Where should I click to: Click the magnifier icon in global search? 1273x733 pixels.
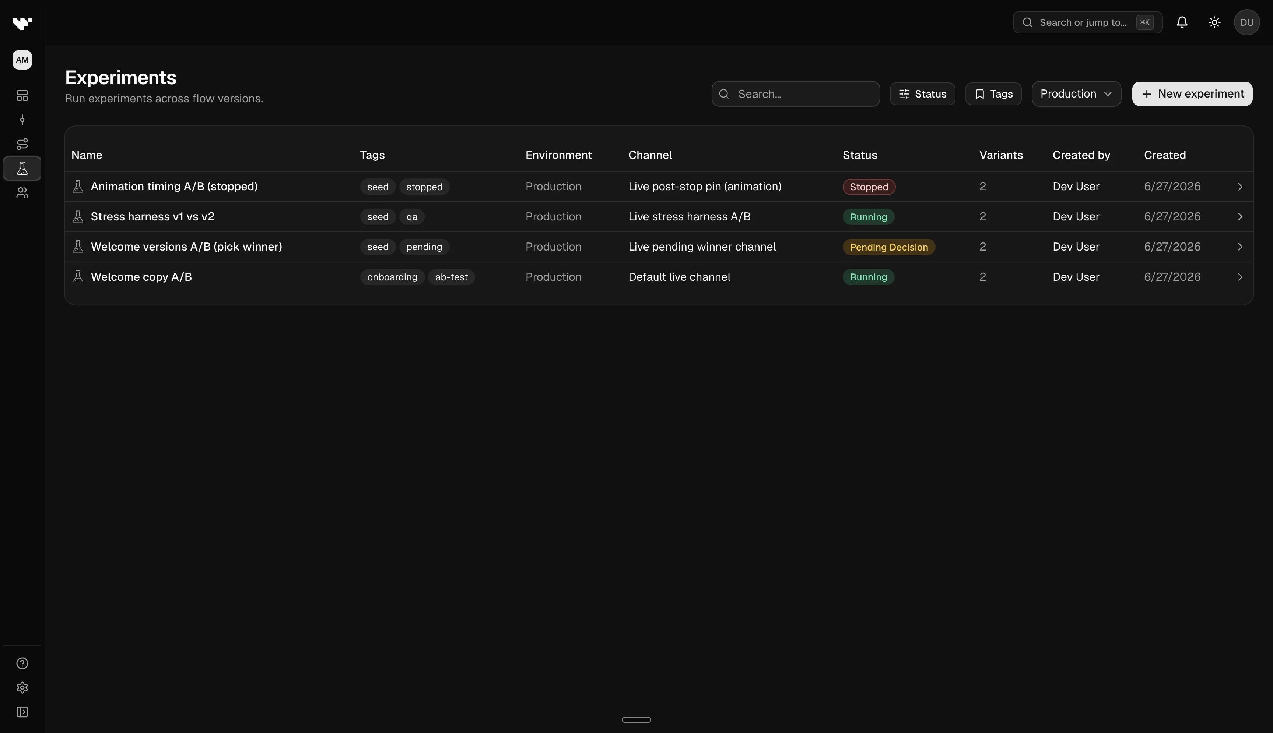coord(1028,22)
